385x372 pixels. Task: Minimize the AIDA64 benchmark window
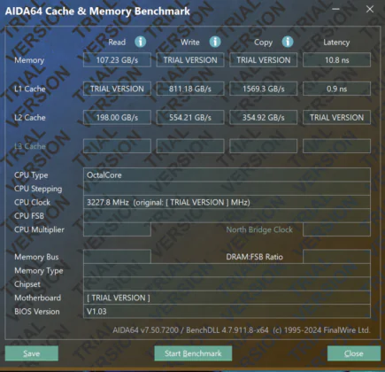pyautogui.click(x=335, y=9)
